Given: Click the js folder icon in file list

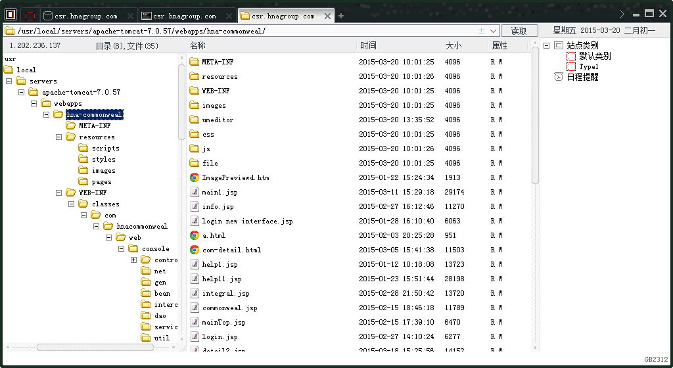Looking at the screenshot, I should click(x=195, y=149).
